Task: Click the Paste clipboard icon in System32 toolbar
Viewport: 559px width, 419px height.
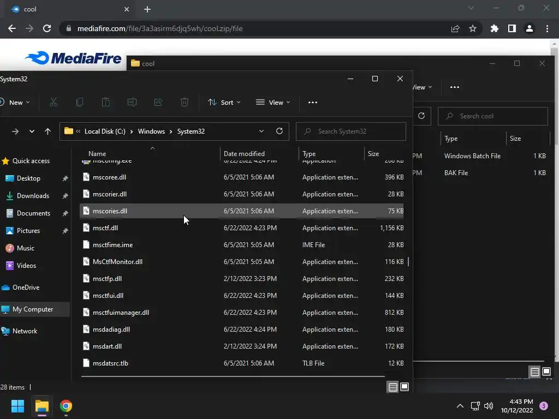Action: click(x=105, y=102)
